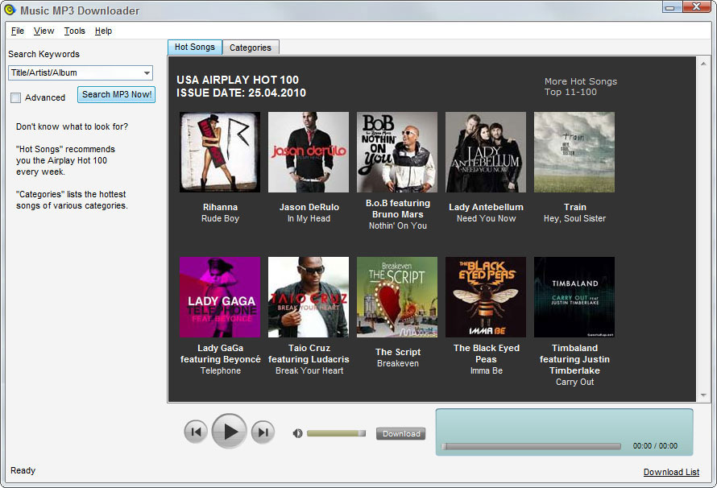This screenshot has width=717, height=488.
Task: Close the Music MP3 Downloader window
Action: [696, 7]
